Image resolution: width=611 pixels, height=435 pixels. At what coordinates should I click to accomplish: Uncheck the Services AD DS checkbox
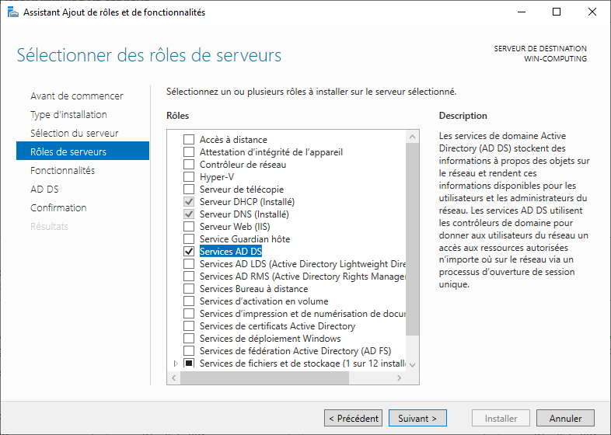coord(189,252)
